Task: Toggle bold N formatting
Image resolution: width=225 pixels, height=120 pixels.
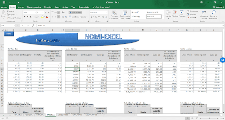Action: 24,17
